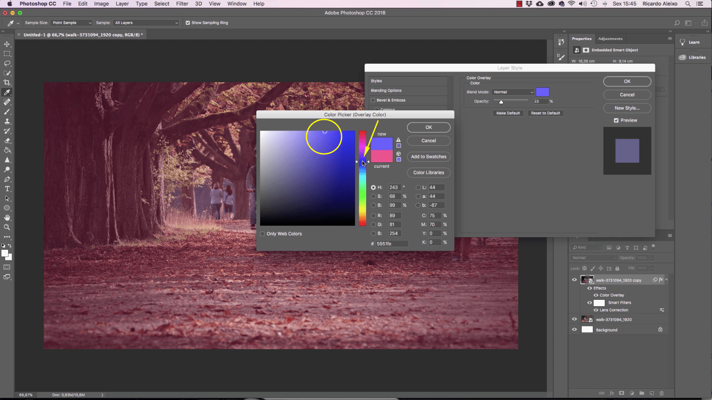712x400 pixels.
Task: Open the Blend Mode Normal dropdown
Action: tap(513, 92)
